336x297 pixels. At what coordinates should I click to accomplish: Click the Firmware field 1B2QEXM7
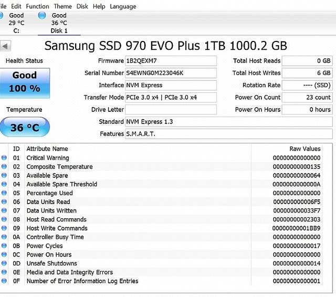(171, 61)
